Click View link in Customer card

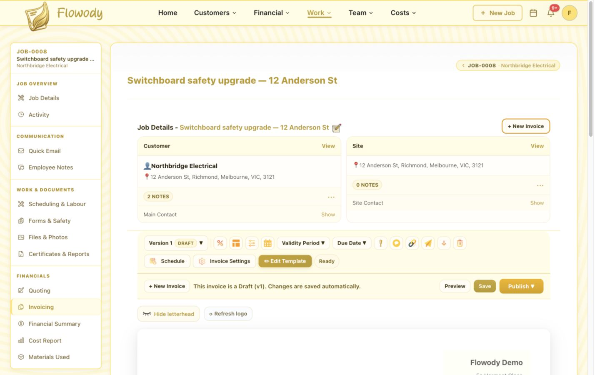pos(328,146)
